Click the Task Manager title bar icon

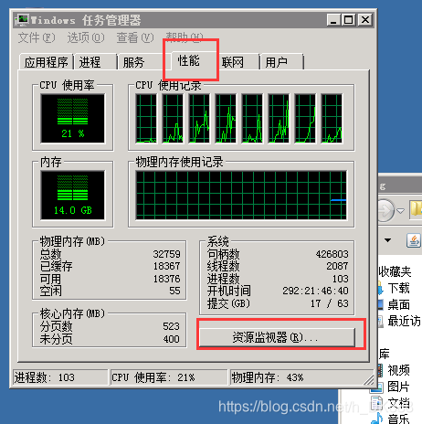click(x=22, y=20)
